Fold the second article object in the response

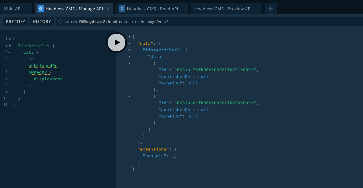(129, 96)
